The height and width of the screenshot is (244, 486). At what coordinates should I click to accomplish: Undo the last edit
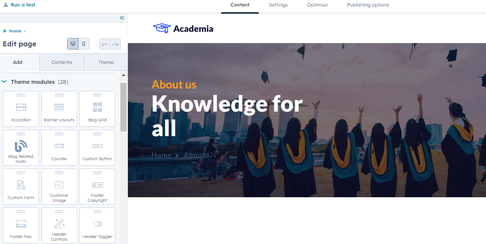(104, 44)
